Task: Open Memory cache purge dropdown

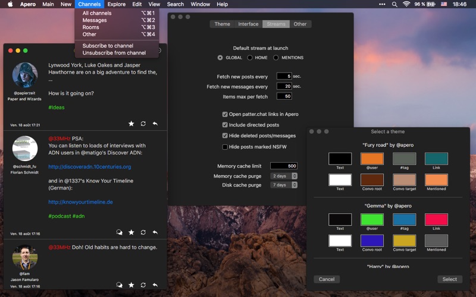Action: 284,176
